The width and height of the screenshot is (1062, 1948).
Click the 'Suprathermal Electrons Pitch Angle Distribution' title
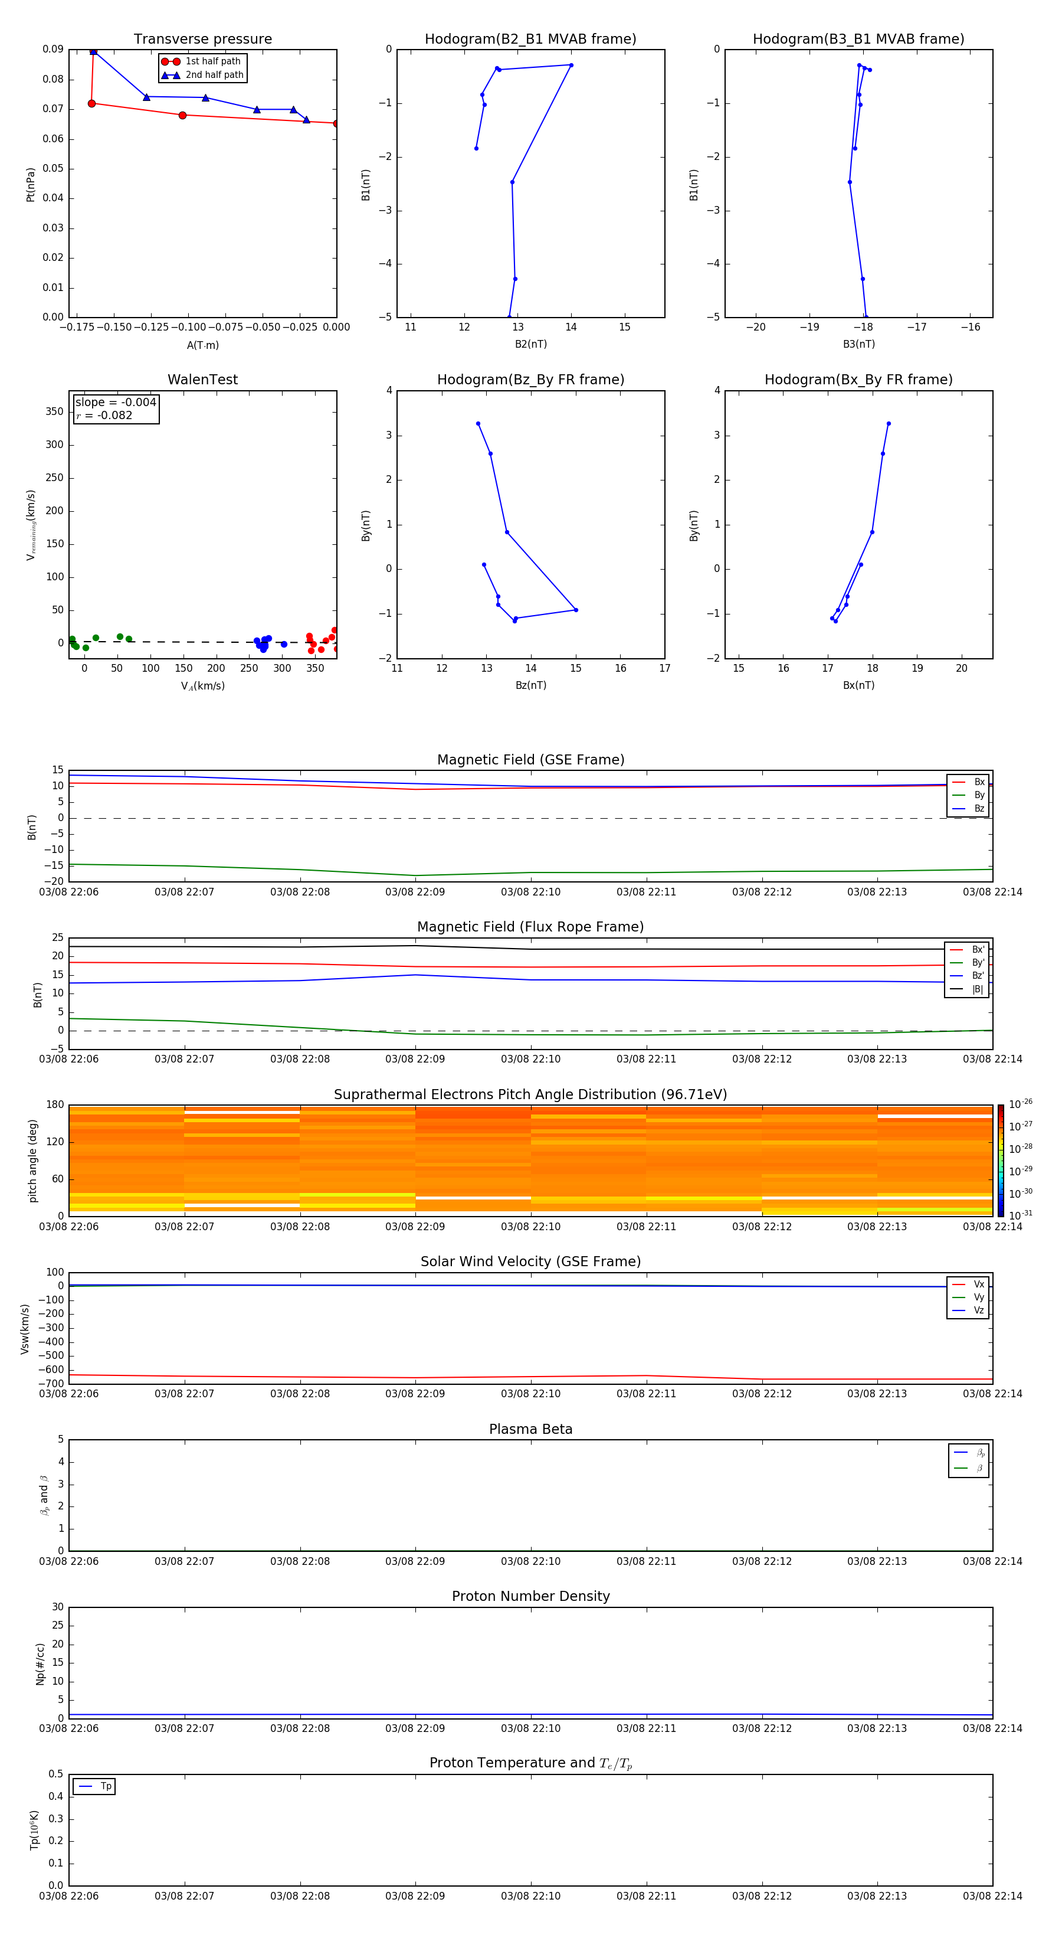click(530, 1094)
